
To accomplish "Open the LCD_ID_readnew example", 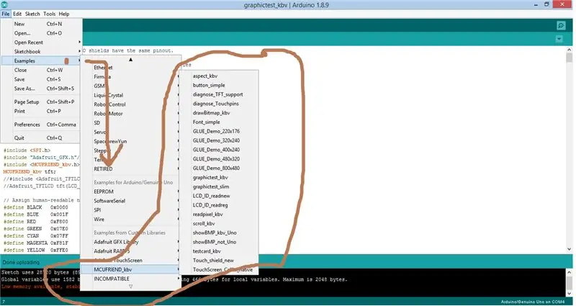I will tap(219, 196).
